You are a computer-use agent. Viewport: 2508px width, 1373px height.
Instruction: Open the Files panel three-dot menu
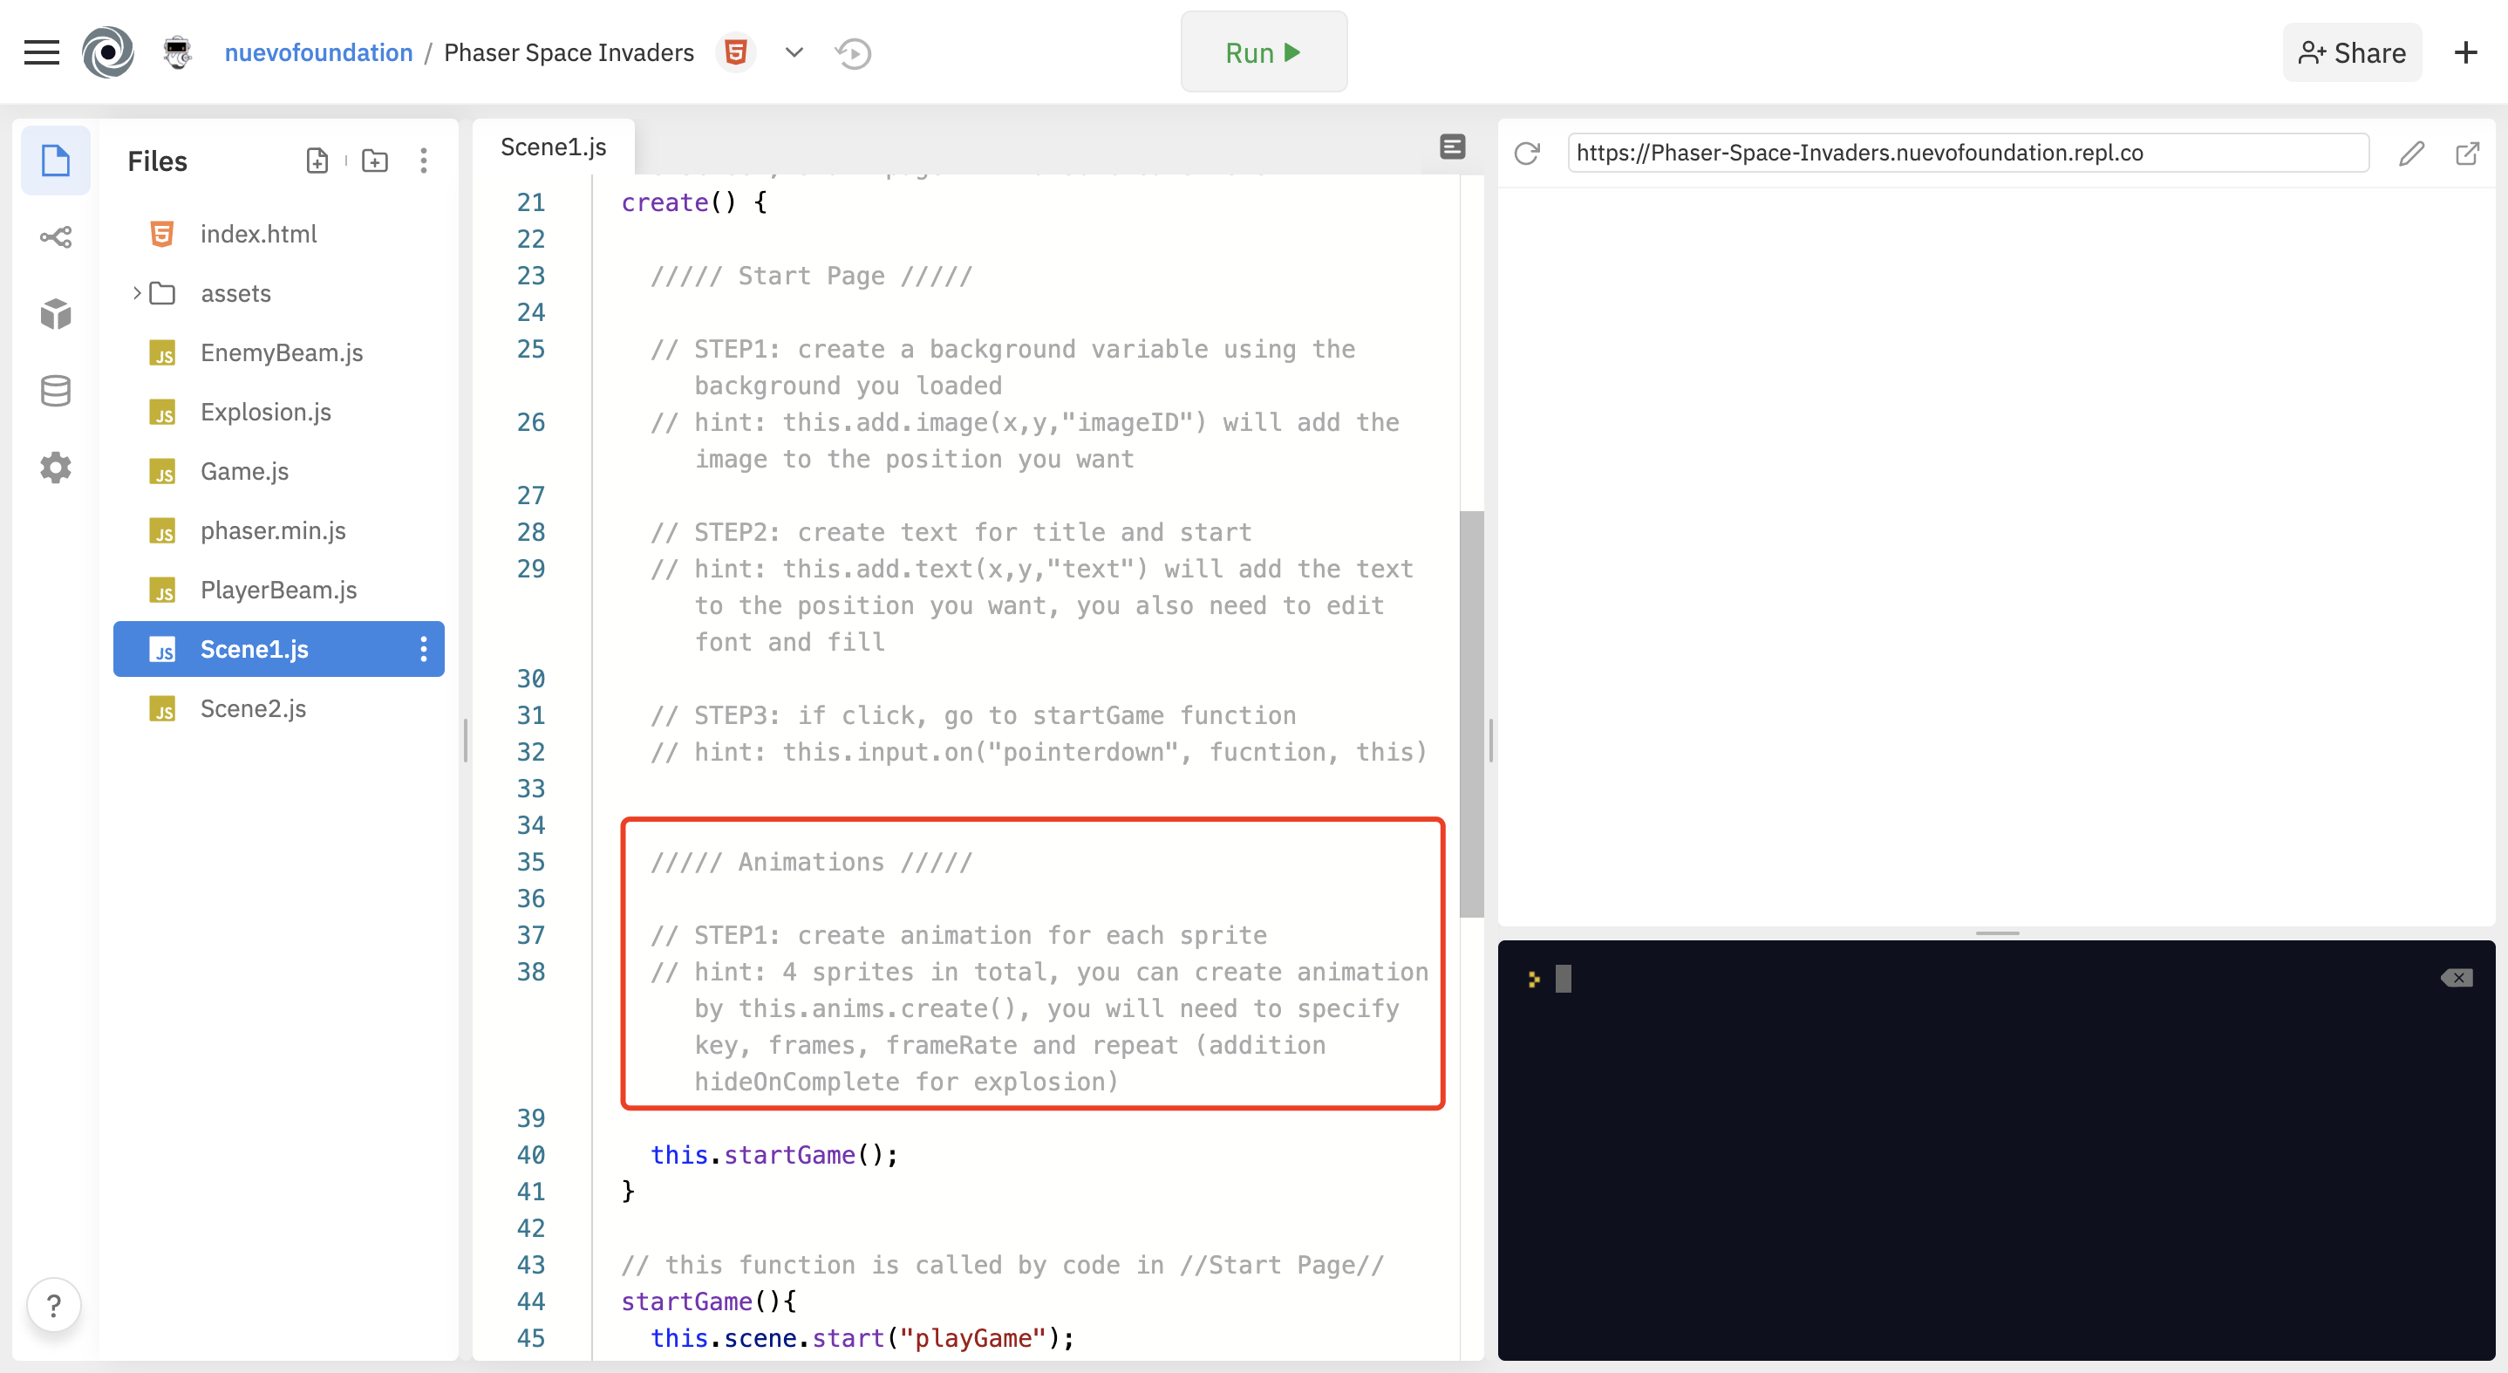[424, 161]
